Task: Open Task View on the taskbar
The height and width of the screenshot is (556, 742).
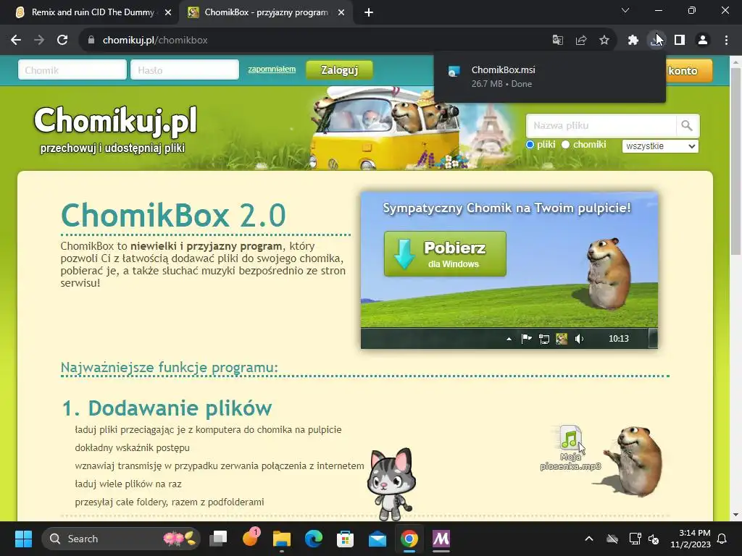Action: click(x=218, y=539)
